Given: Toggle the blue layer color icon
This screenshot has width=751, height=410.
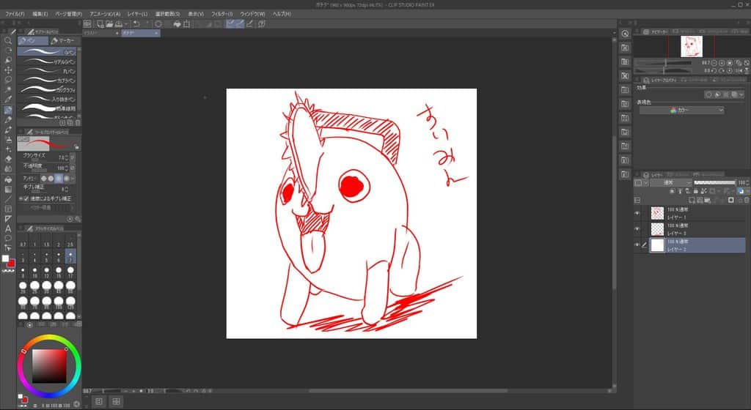Looking at the screenshot, I should pyautogui.click(x=740, y=191).
